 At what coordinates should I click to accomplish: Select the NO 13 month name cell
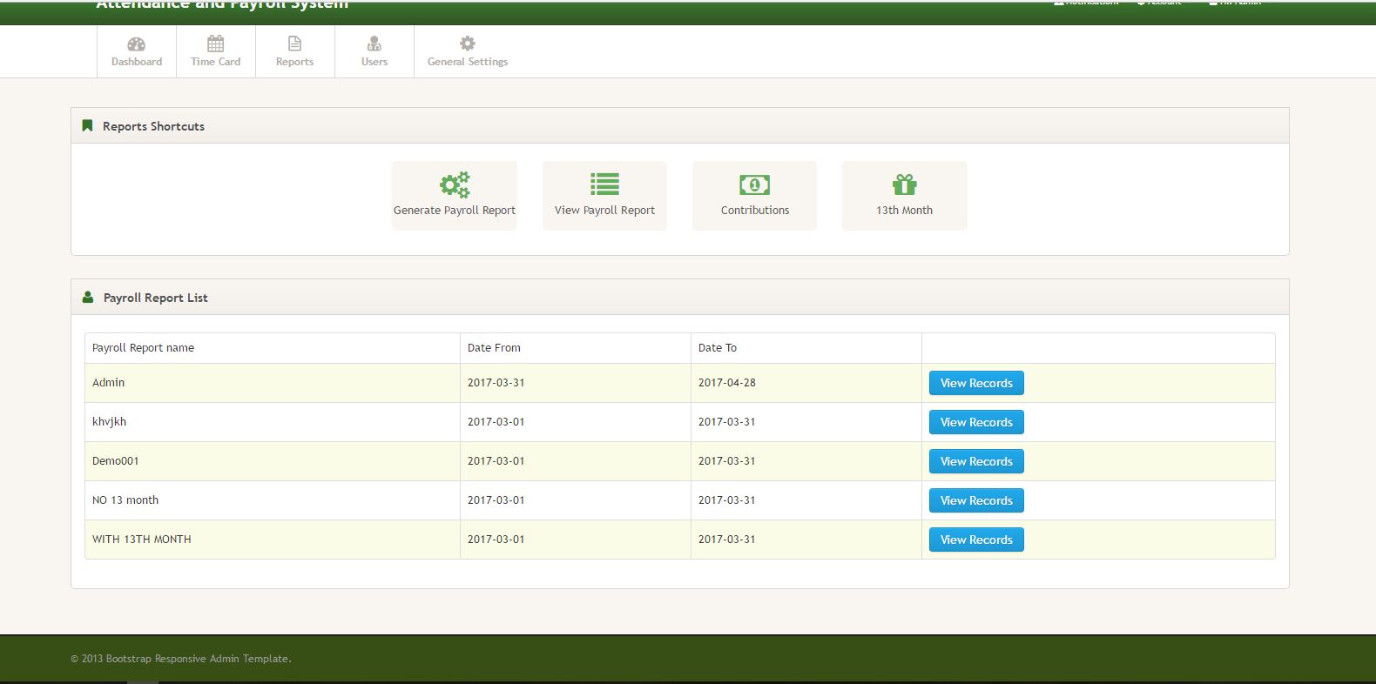click(x=273, y=500)
